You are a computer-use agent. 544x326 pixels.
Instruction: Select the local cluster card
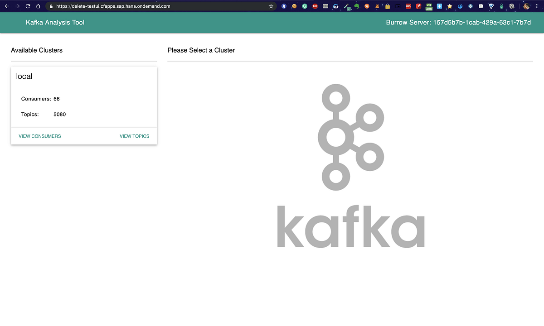coord(84,95)
